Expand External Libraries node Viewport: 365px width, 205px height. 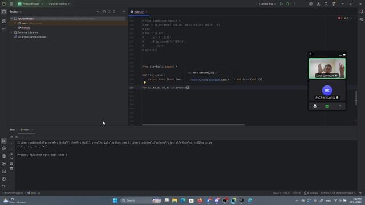(x=11, y=32)
